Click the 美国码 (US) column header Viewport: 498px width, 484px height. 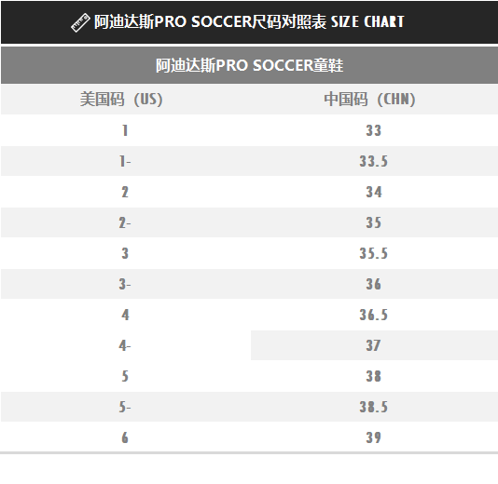pos(121,100)
